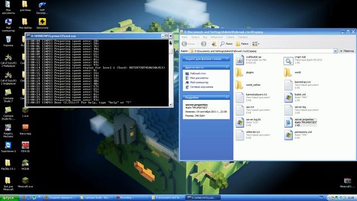This screenshot has height=201, width=357.
Task: Open Всё для Minecraft desktop folder
Action: tap(8, 184)
